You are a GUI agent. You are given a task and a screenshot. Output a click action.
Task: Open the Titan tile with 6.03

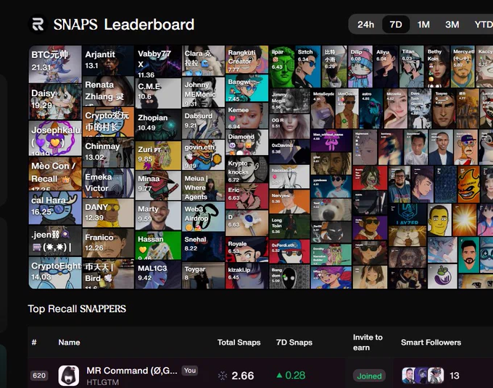click(412, 67)
